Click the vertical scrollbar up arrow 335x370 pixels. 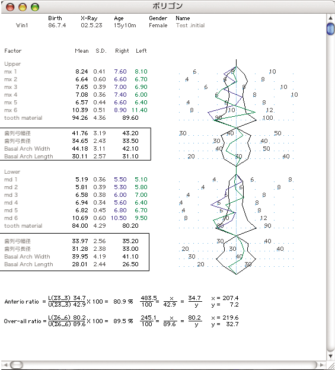tap(330, 18)
